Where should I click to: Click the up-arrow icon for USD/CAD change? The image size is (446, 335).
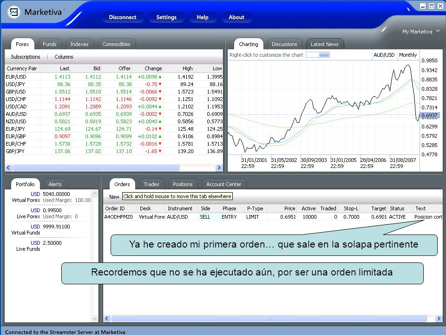[x=160, y=107]
